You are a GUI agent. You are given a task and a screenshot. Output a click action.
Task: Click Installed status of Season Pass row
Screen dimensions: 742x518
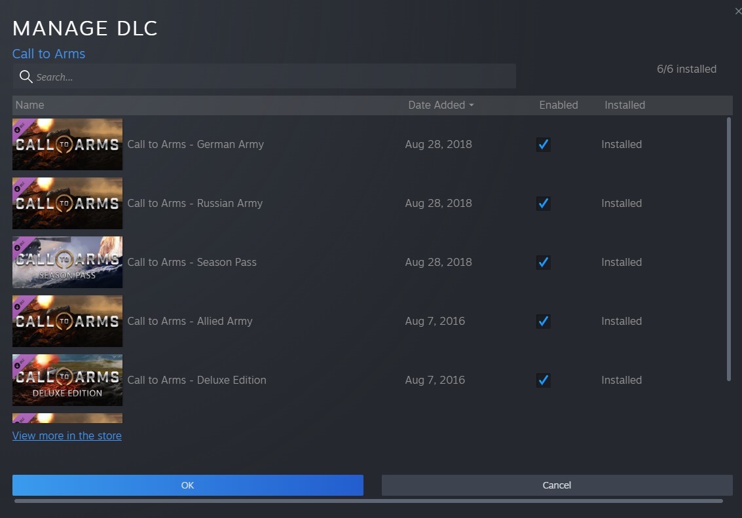point(621,262)
